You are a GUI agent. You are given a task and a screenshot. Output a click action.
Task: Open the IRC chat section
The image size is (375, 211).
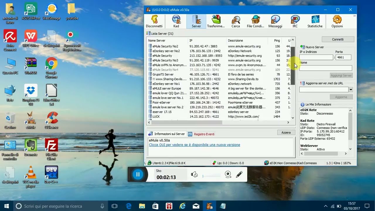(295, 21)
